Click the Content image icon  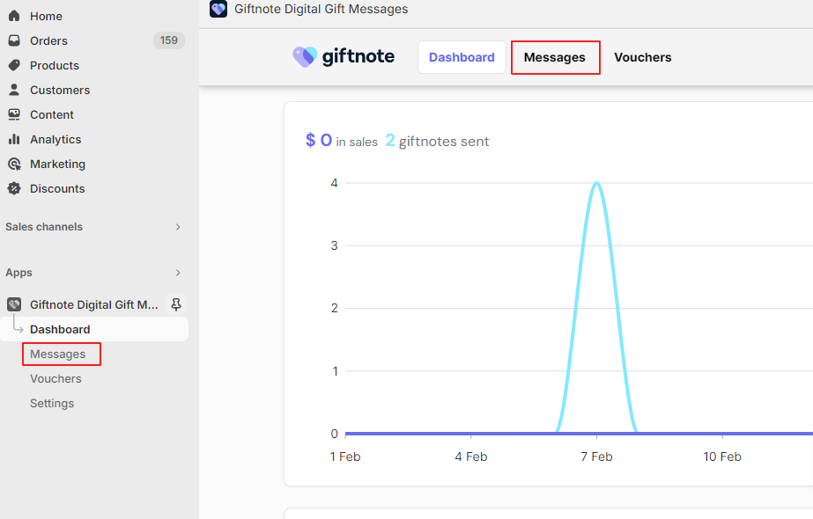14,114
